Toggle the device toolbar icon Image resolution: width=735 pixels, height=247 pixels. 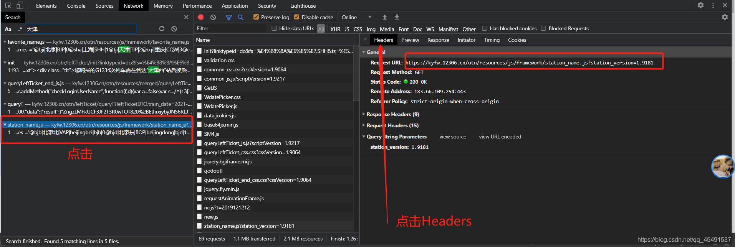coord(20,6)
